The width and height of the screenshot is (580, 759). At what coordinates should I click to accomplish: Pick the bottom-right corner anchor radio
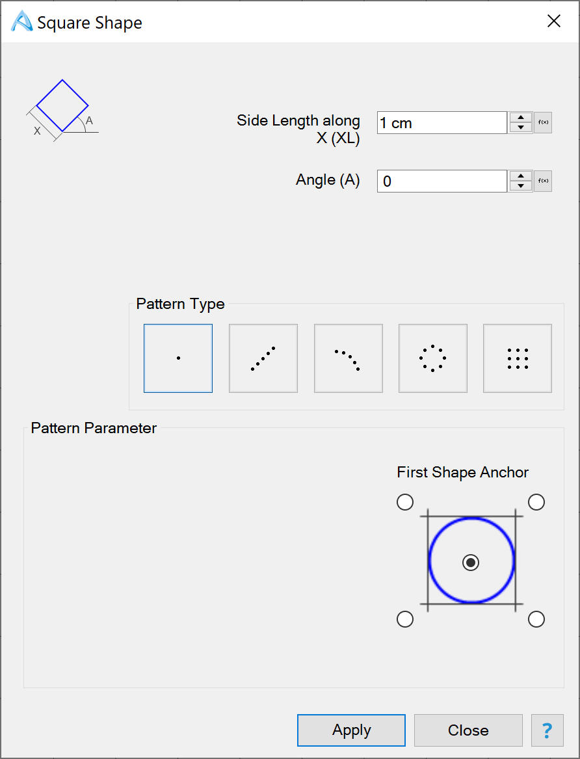(536, 620)
